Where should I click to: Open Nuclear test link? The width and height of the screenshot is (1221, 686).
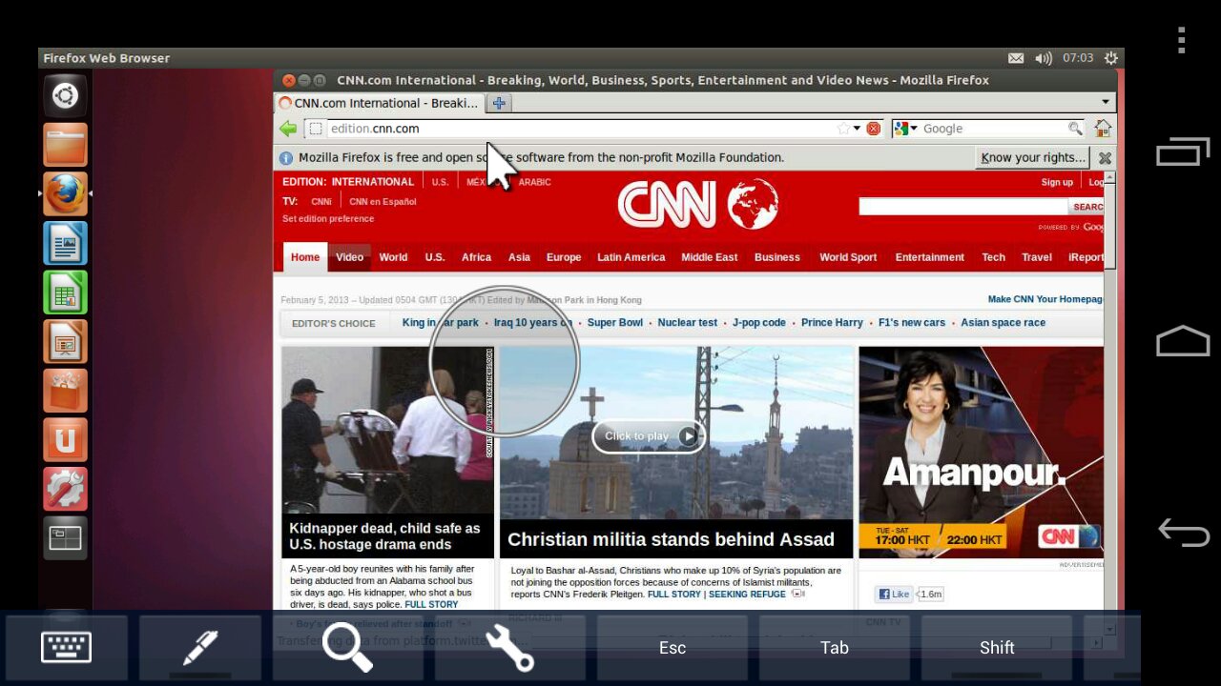pos(688,323)
